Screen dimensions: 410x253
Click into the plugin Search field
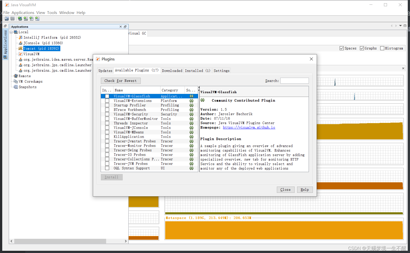[295, 81]
